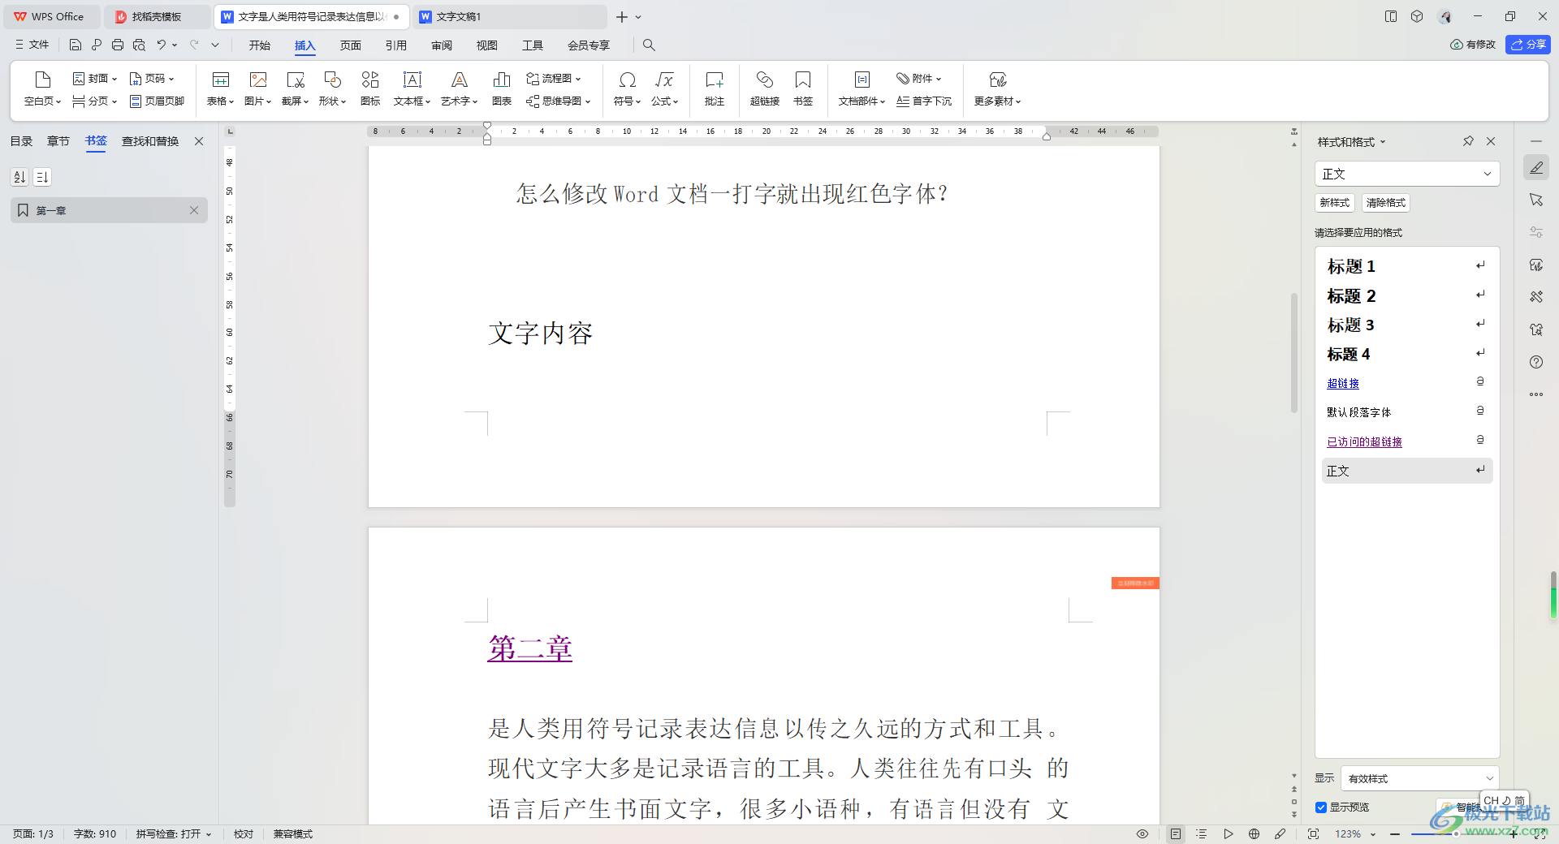Open more materials gallery
Screen dimensions: 1559x844
(x=997, y=88)
